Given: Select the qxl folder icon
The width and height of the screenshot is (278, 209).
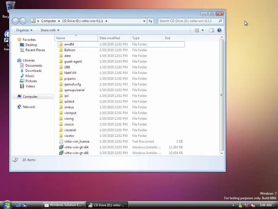Looking at the screenshot, I should point(61,96).
